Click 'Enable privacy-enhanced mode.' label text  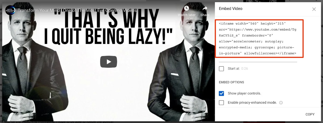tap(252, 102)
